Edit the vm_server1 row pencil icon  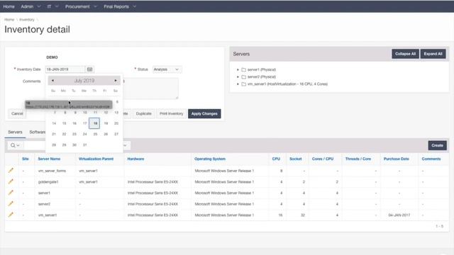pyautogui.click(x=11, y=215)
